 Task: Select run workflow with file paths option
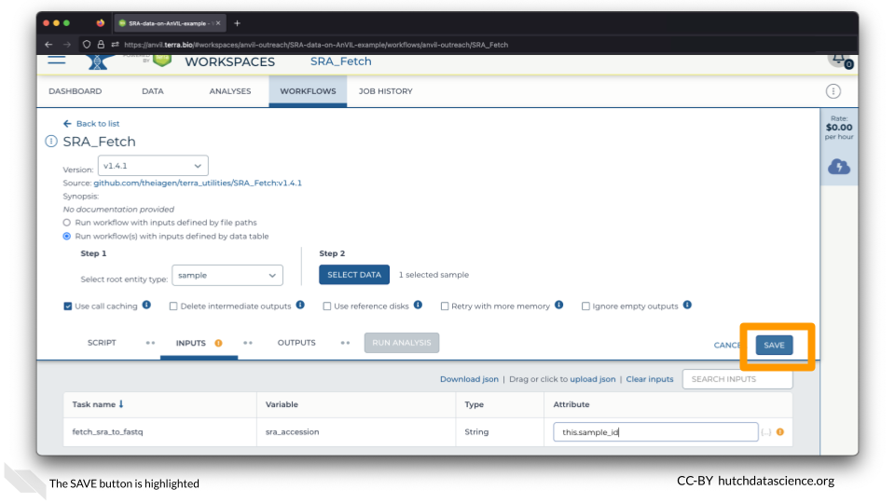coord(67,223)
